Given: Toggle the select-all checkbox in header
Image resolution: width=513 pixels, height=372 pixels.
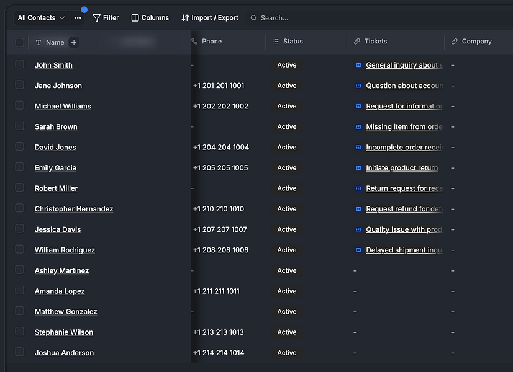Looking at the screenshot, I should [x=20, y=42].
